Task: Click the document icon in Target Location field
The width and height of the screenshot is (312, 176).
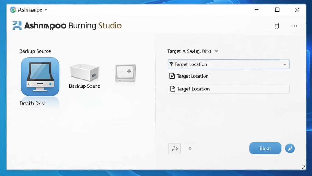Action: [x=173, y=89]
